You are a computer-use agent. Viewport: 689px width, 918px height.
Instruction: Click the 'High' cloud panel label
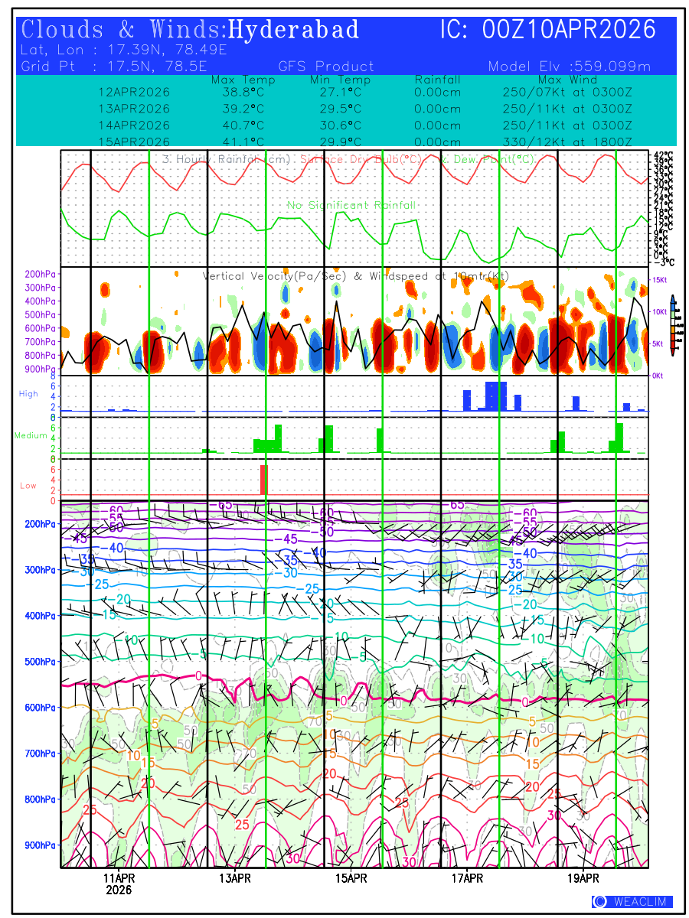[x=28, y=393]
